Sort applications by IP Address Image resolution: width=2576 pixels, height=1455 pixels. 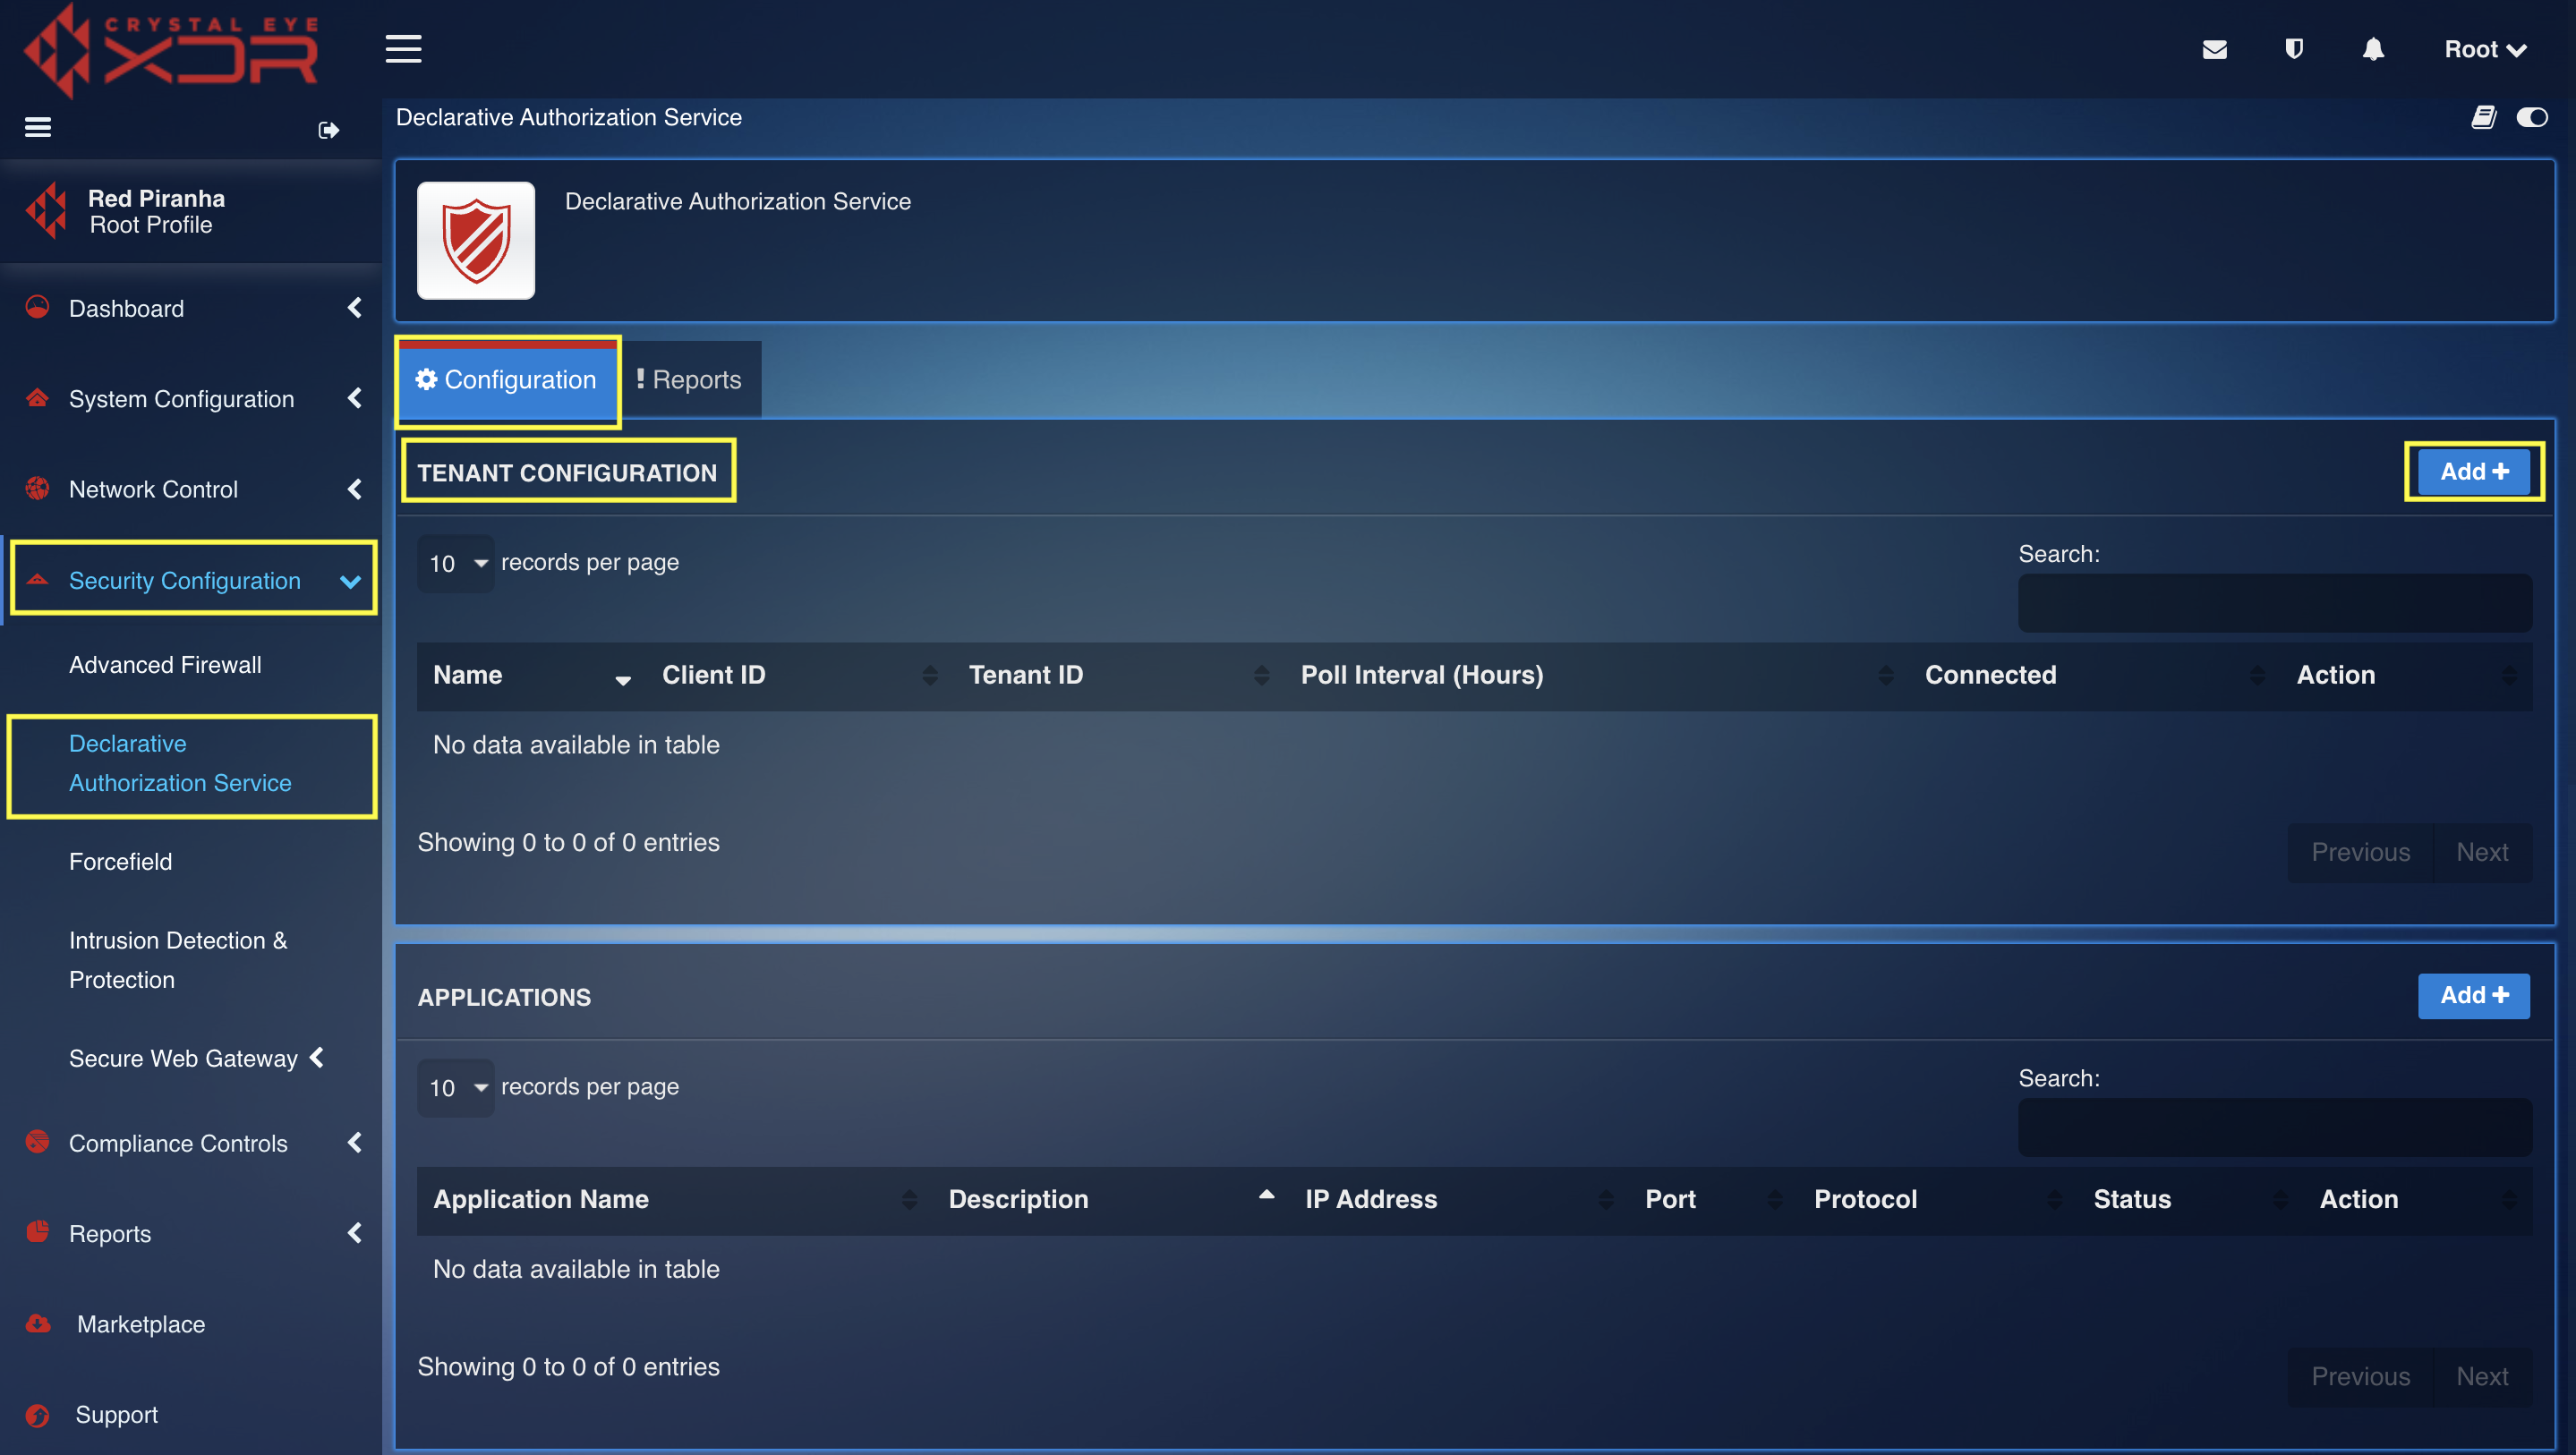coord(1459,1199)
